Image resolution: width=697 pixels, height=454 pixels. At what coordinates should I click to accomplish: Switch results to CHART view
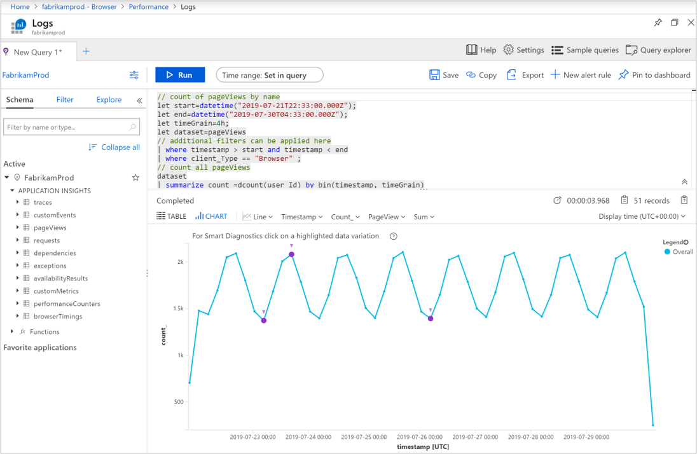[211, 216]
